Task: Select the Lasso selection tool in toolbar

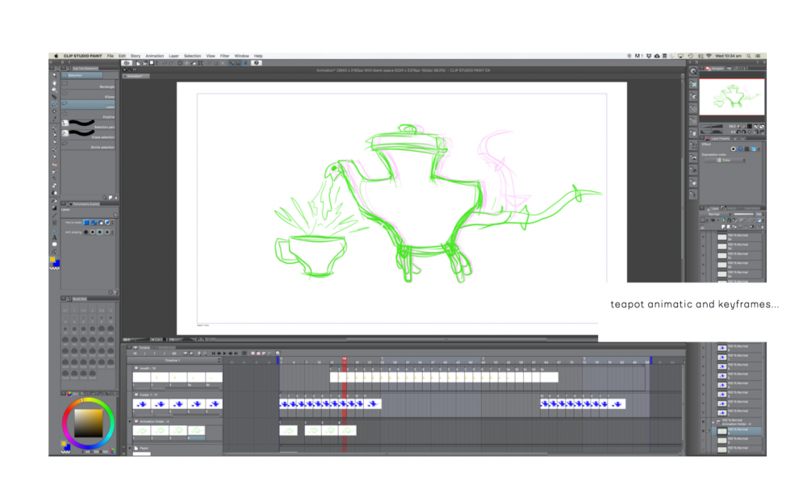Action: click(x=54, y=104)
